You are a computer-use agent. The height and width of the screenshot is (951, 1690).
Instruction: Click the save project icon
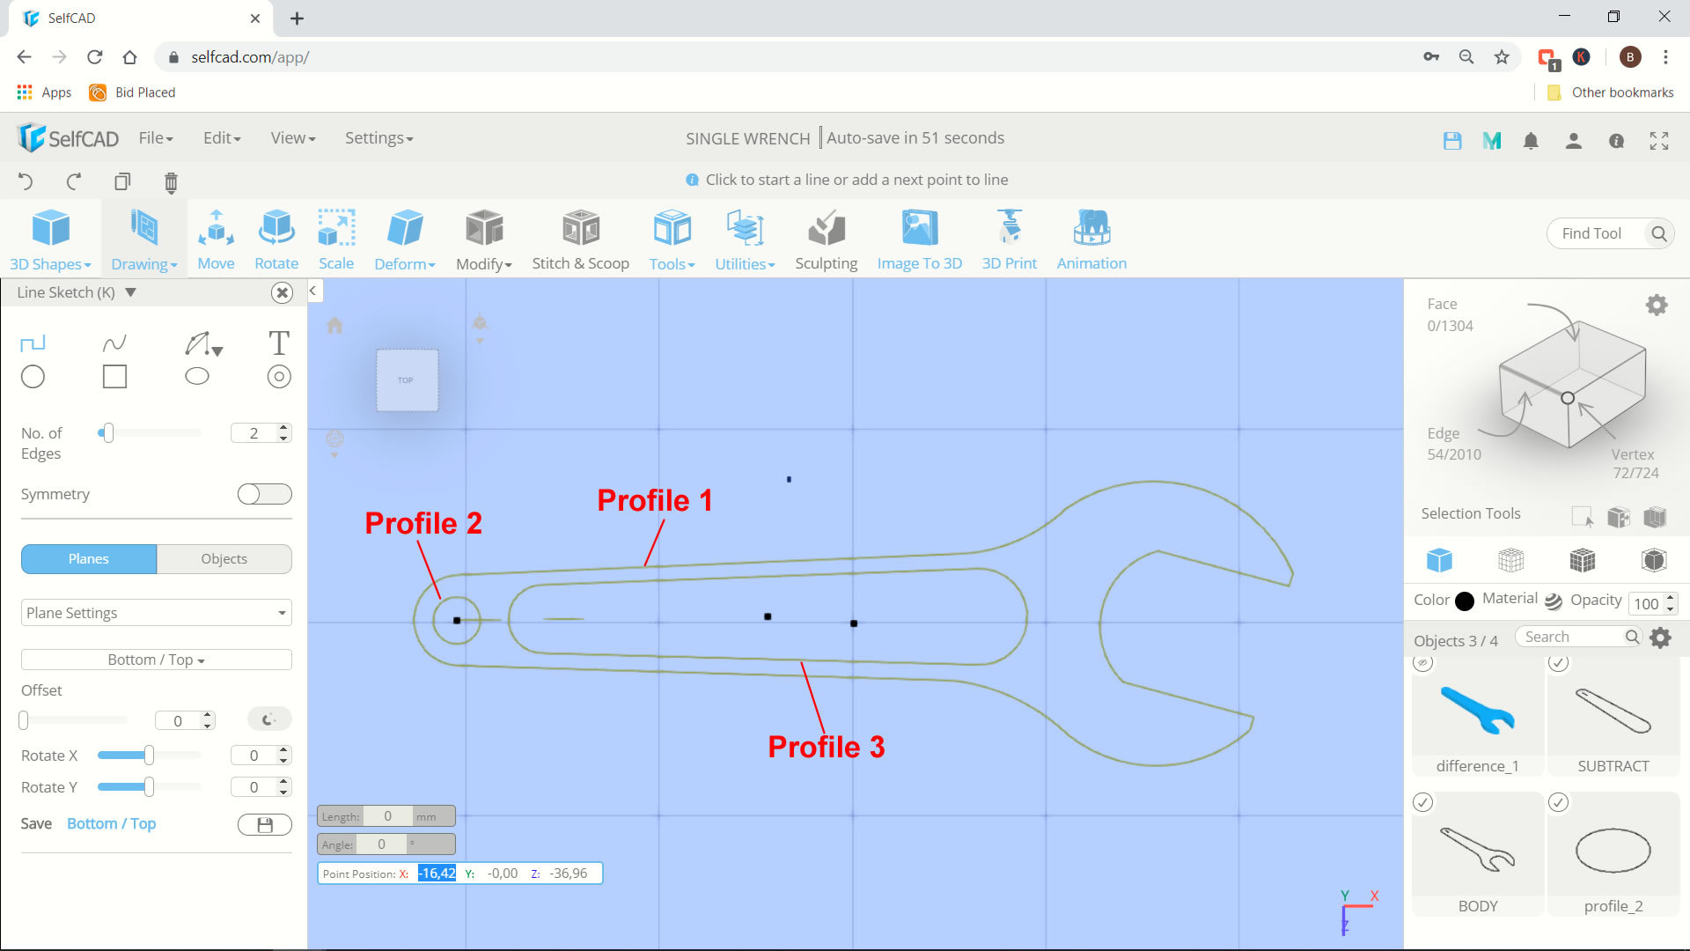pyautogui.click(x=1452, y=141)
